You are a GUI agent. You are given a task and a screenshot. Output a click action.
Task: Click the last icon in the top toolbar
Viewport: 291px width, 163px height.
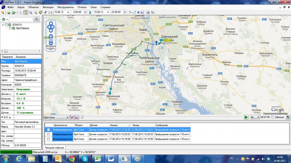click(x=153, y=12)
